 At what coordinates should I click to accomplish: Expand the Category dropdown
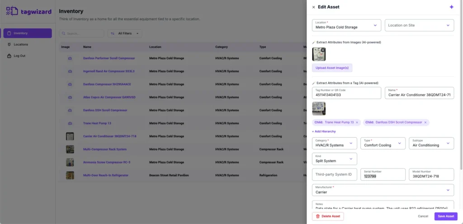[x=335, y=143]
